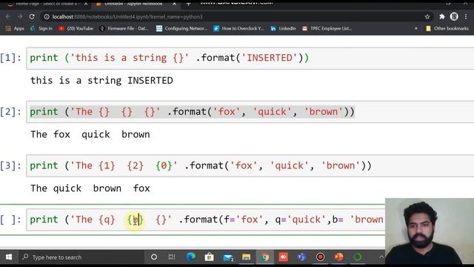The height and width of the screenshot is (267, 474).
Task: Reload the Jupyter notebook page
Action: pyautogui.click(x=32, y=16)
